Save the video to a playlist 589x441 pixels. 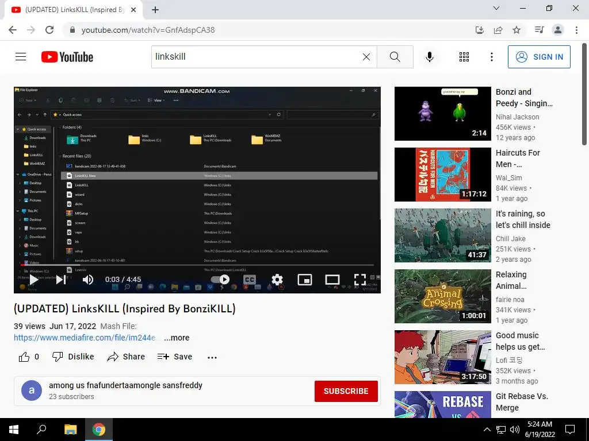tap(175, 357)
